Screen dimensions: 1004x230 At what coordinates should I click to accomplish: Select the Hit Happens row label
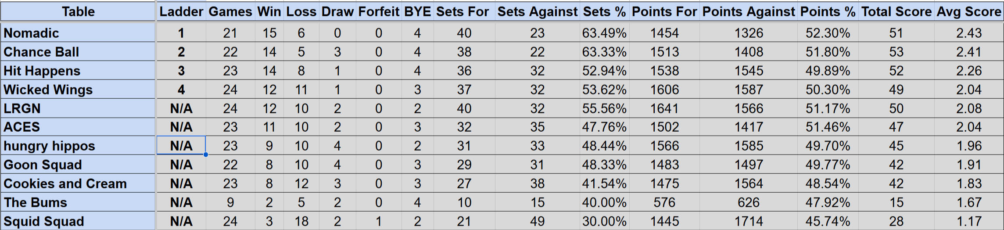click(78, 71)
